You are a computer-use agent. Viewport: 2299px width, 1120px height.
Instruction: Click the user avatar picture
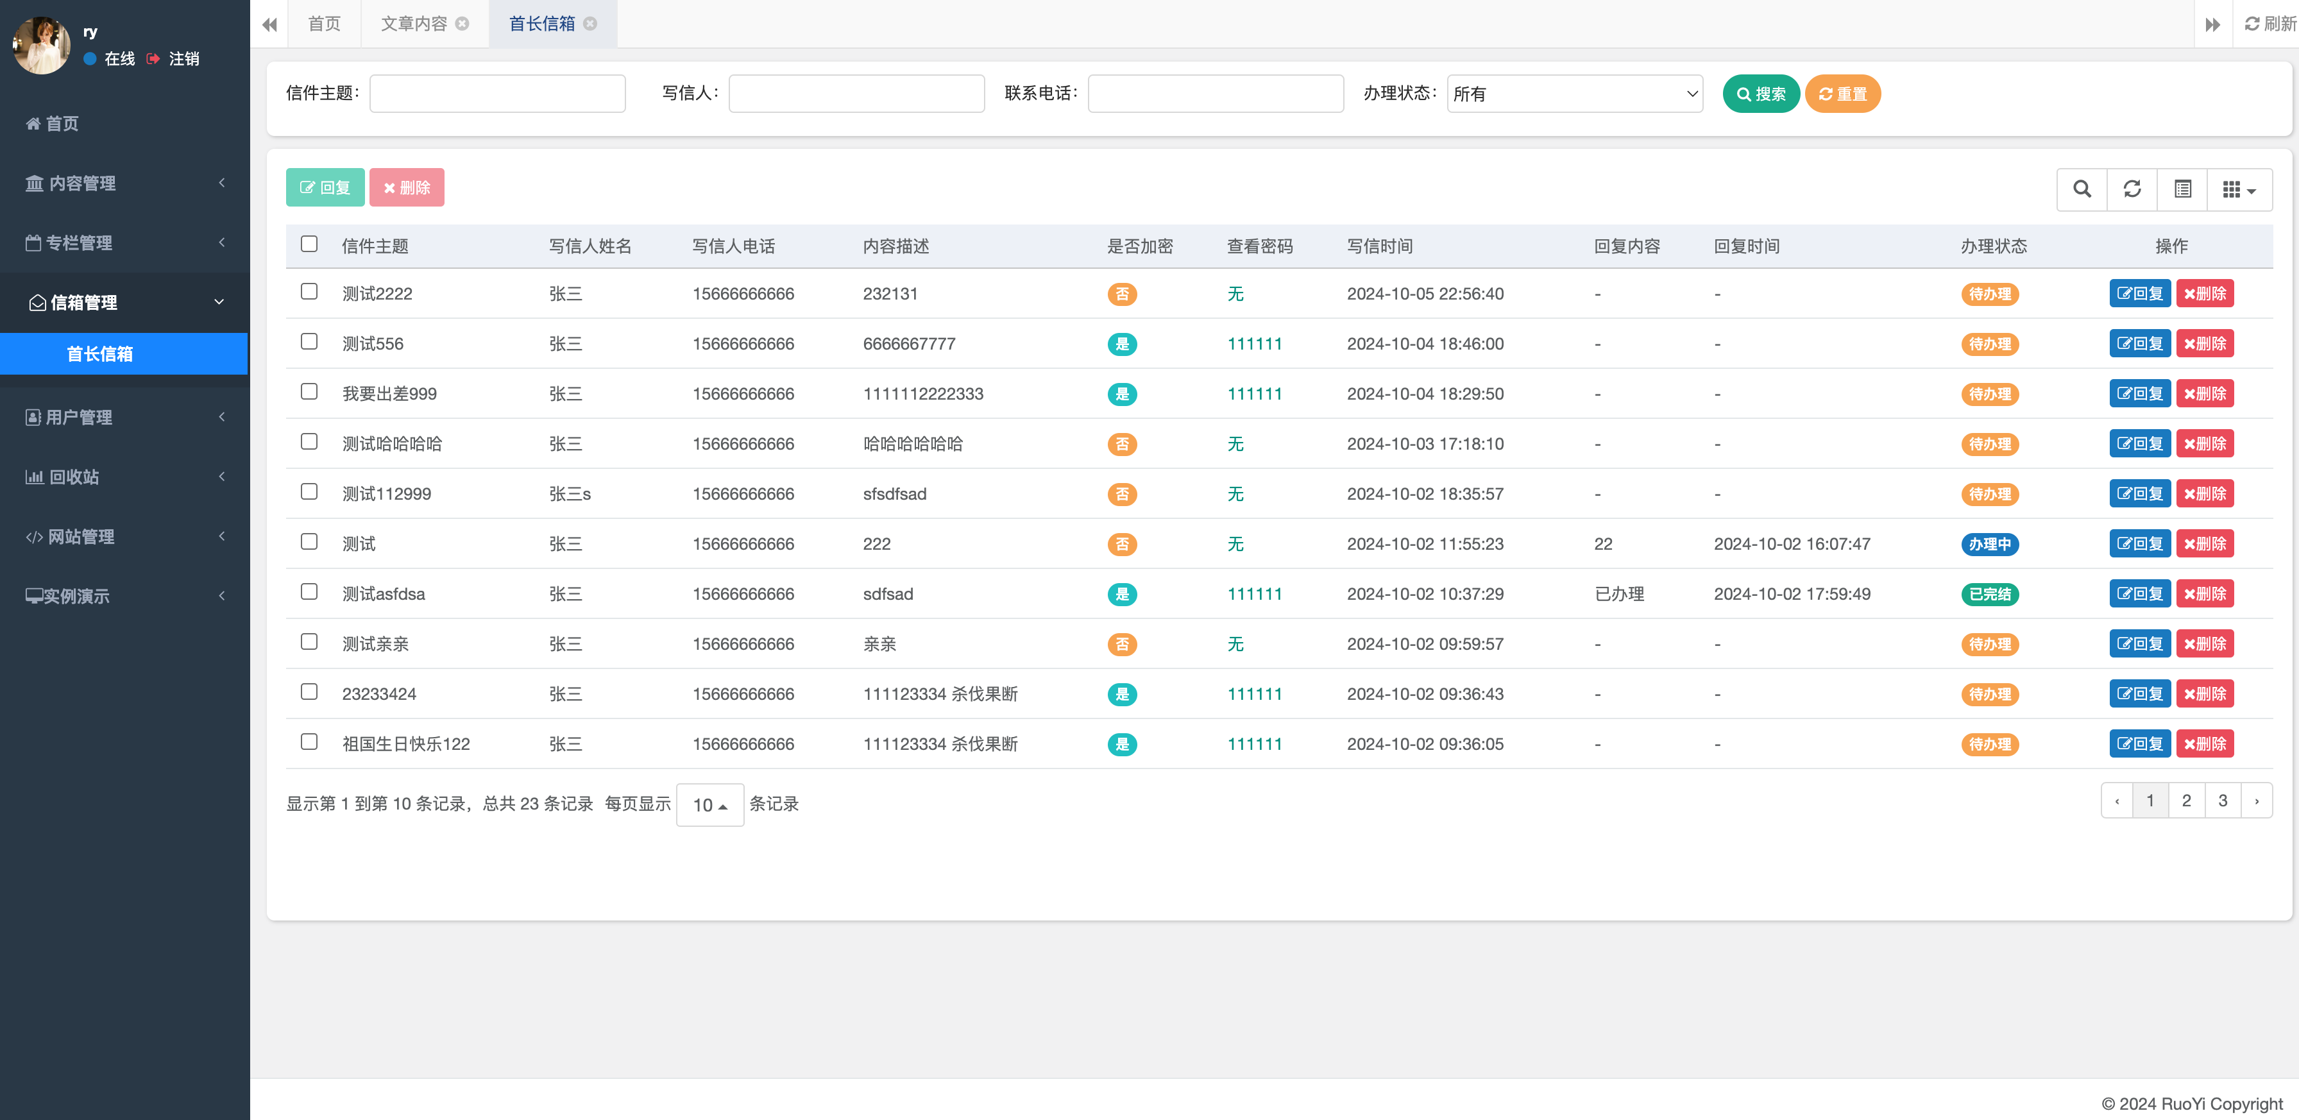coord(41,46)
